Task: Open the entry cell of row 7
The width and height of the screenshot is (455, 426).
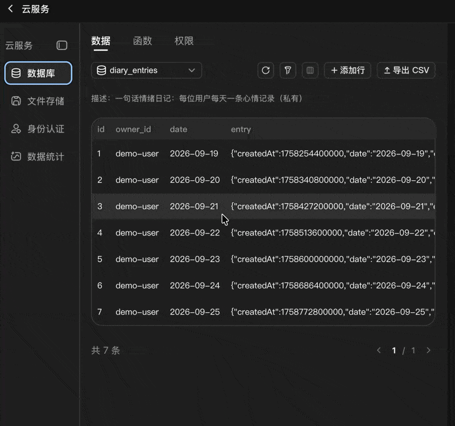Action: click(x=333, y=312)
